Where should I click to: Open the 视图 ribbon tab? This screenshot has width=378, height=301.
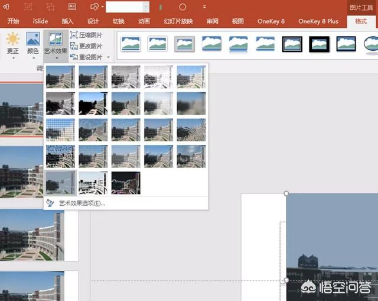238,21
